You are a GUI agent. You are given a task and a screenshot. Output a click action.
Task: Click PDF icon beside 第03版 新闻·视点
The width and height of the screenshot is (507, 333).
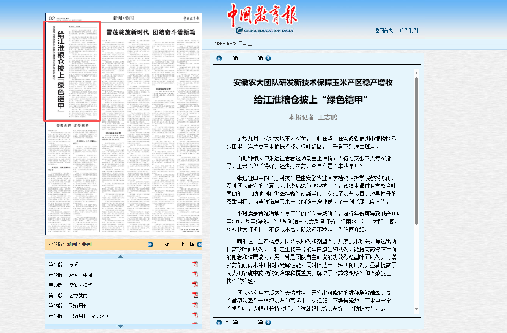pos(195,285)
